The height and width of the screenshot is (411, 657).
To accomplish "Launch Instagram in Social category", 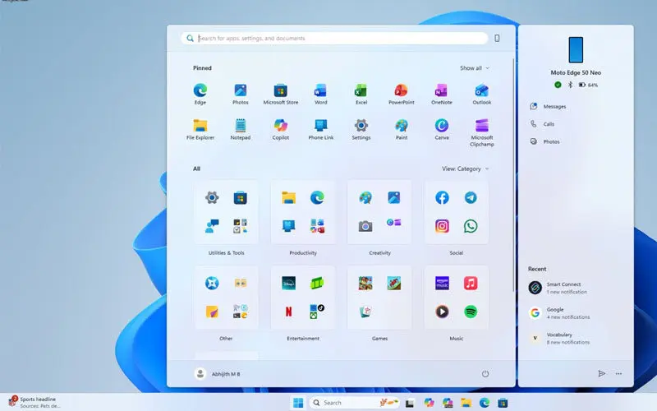I will [442, 226].
